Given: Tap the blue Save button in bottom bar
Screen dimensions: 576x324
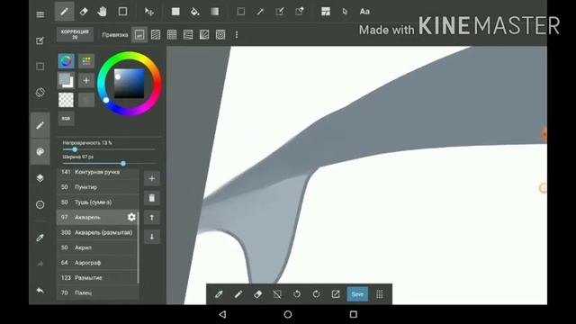Looking at the screenshot, I should (357, 294).
